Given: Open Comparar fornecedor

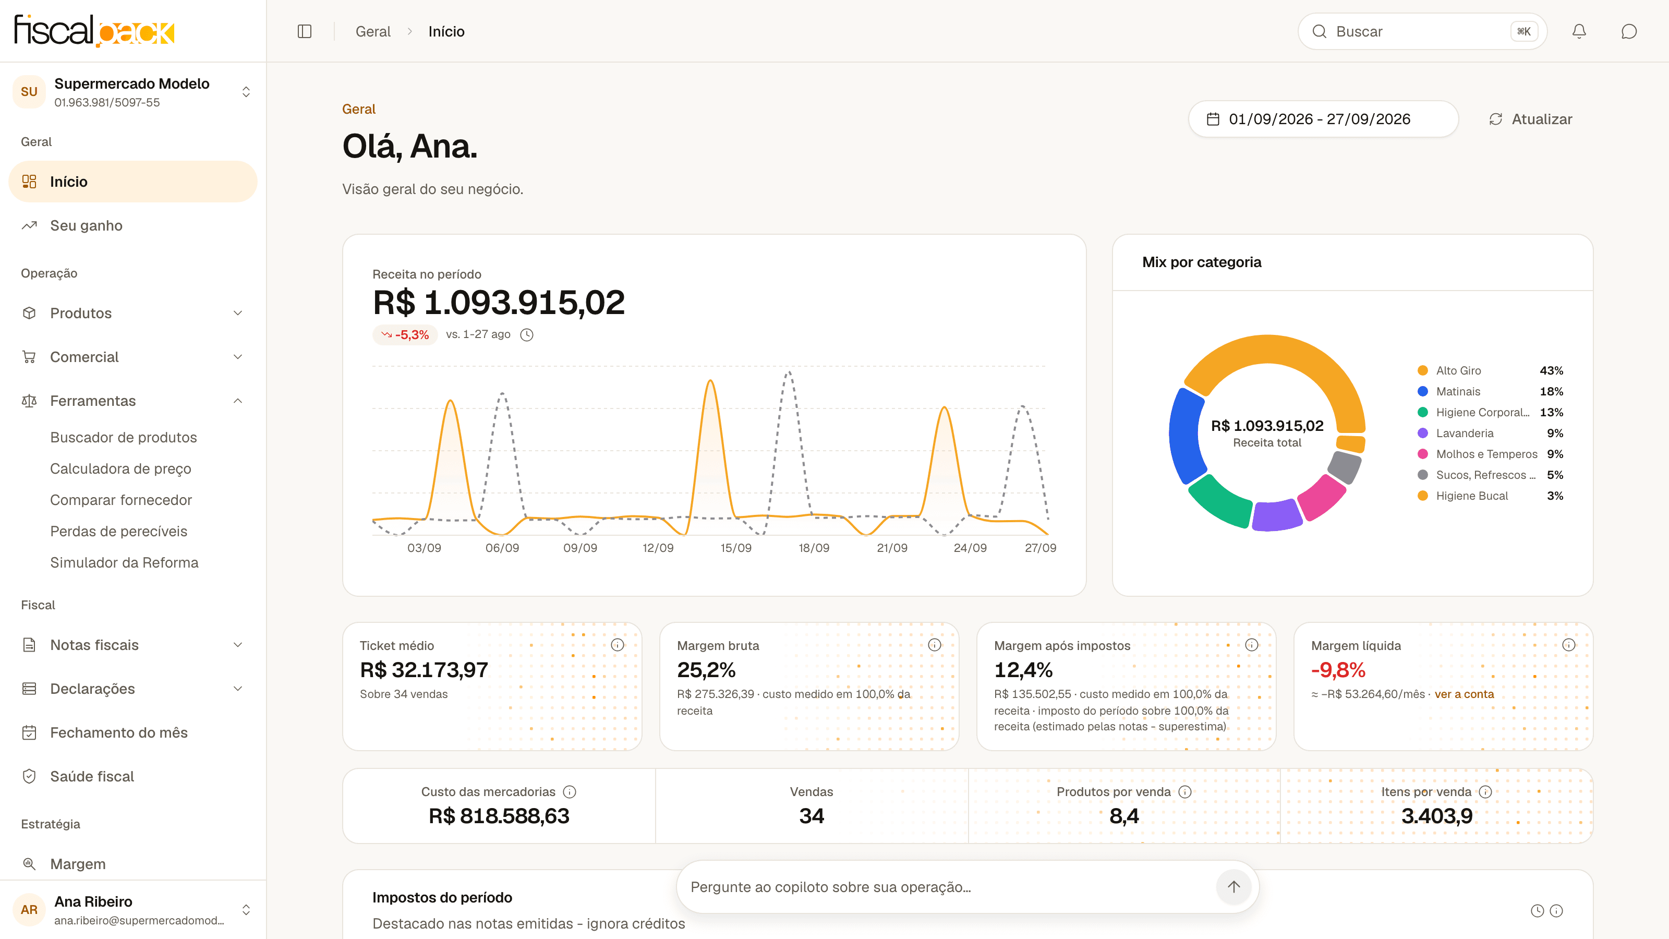Looking at the screenshot, I should click(121, 500).
